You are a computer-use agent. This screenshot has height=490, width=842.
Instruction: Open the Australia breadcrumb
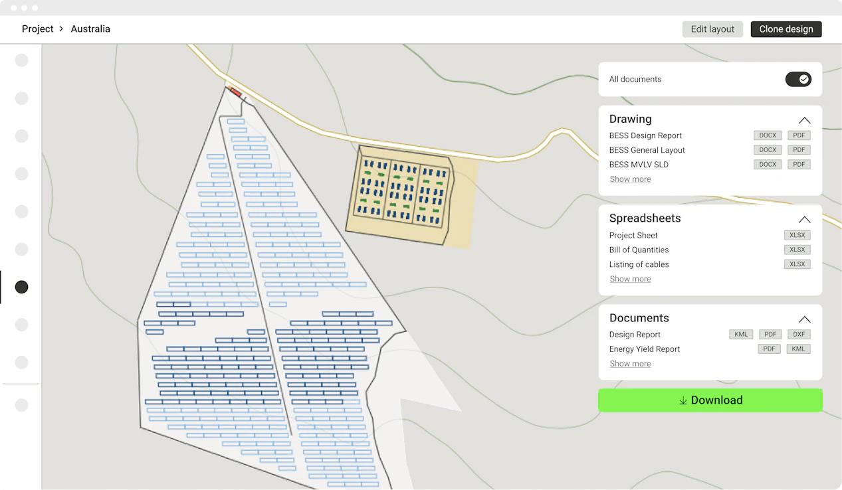90,29
